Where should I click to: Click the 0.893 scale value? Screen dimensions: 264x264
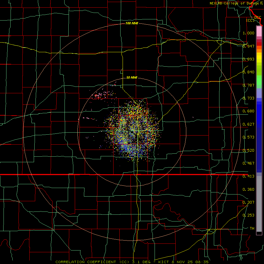coord(248,59)
